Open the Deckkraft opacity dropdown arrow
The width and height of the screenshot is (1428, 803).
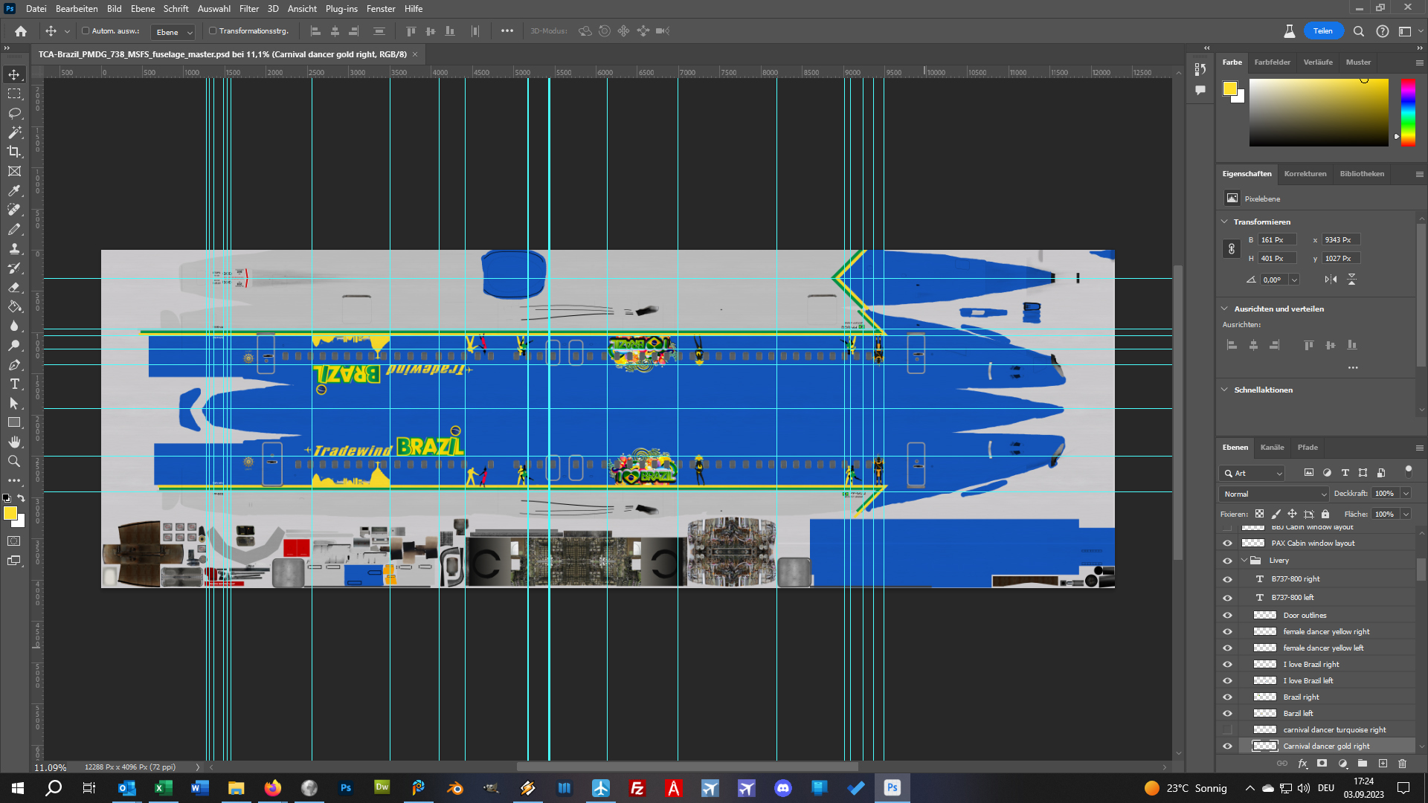[x=1406, y=494]
